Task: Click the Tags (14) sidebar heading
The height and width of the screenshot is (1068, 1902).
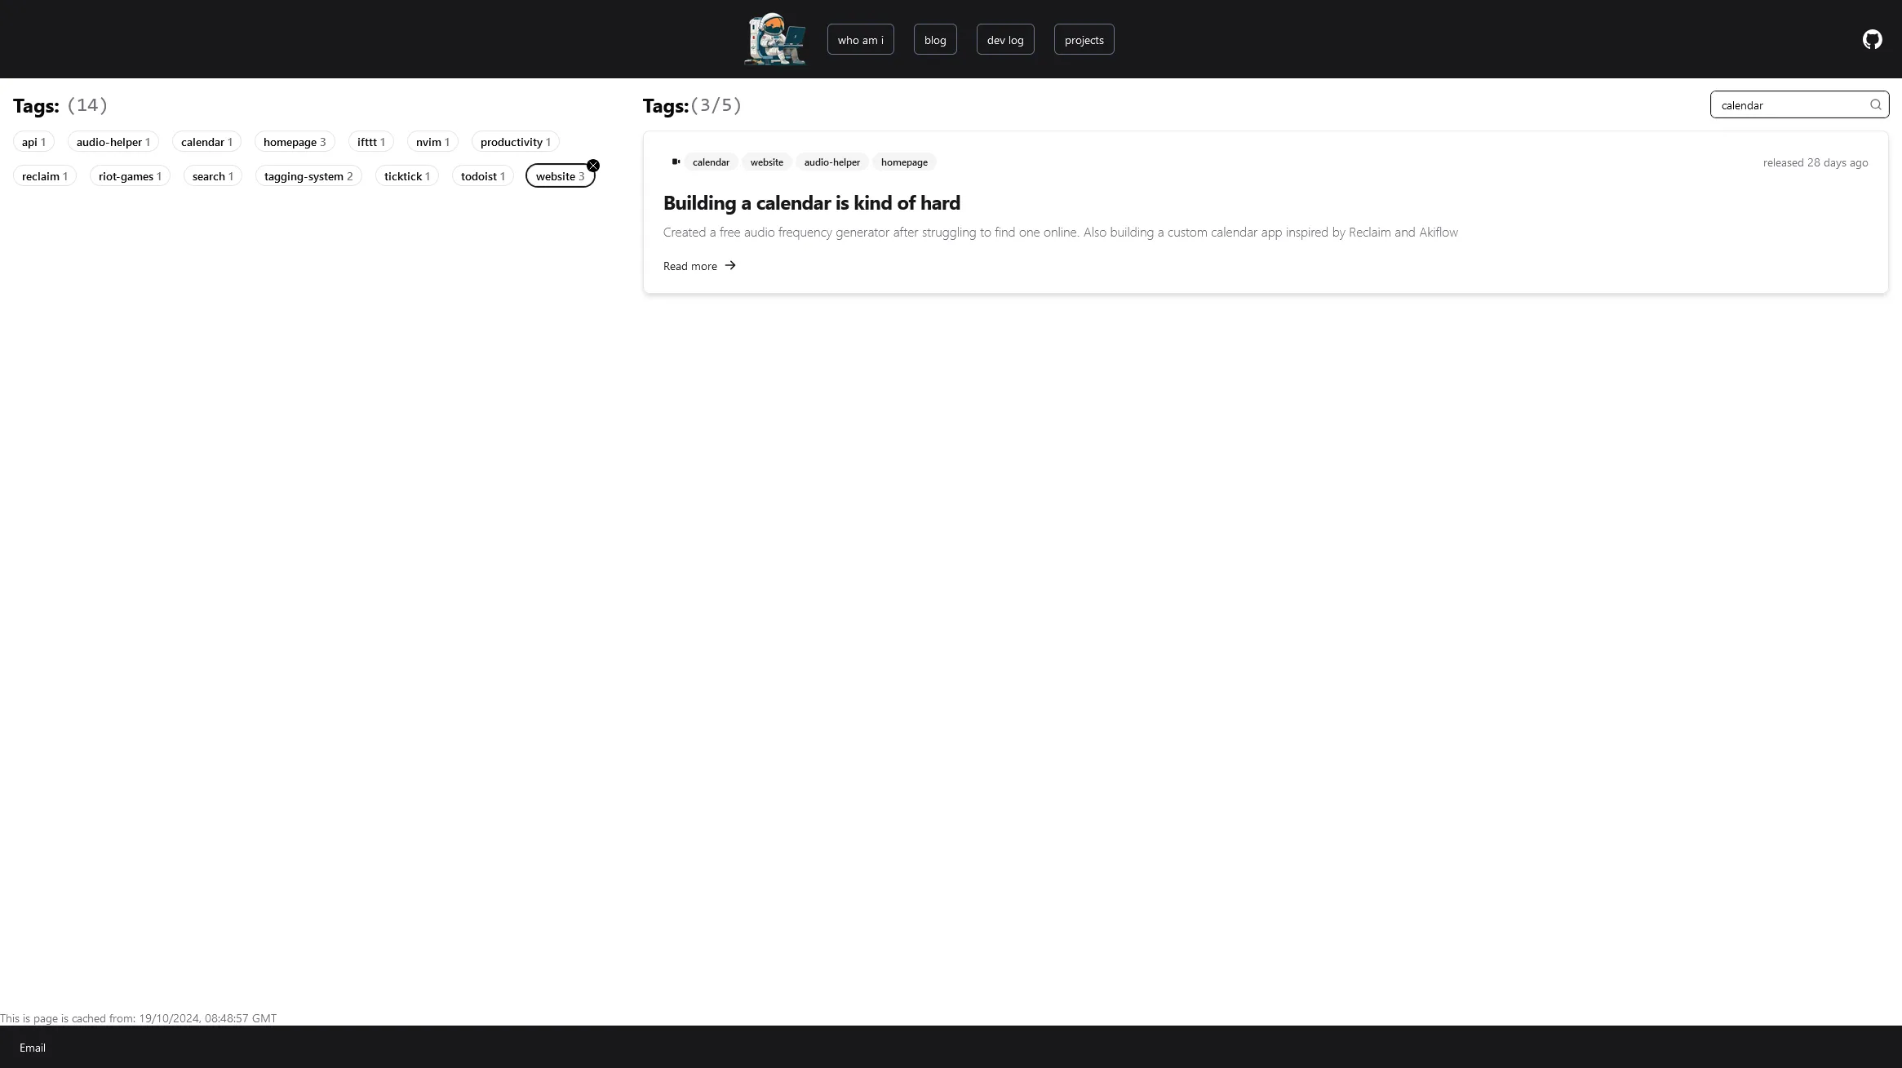Action: click(60, 105)
